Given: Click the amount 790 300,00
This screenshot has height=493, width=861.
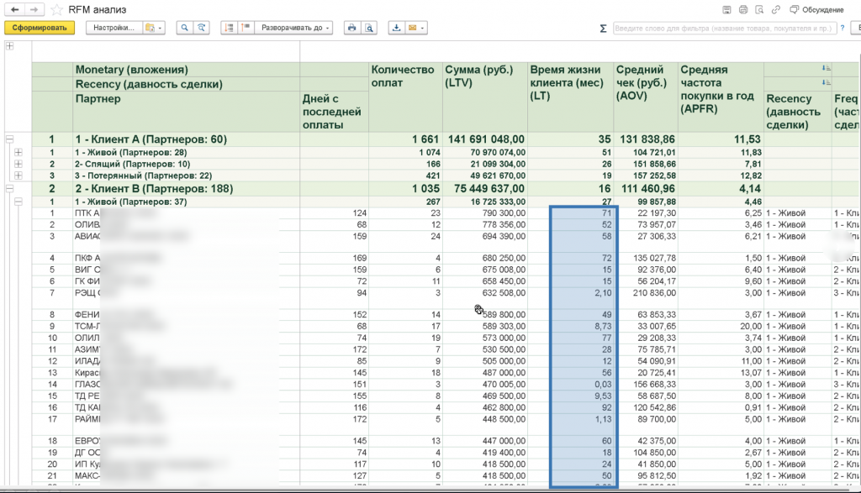Looking at the screenshot, I should [x=504, y=212].
